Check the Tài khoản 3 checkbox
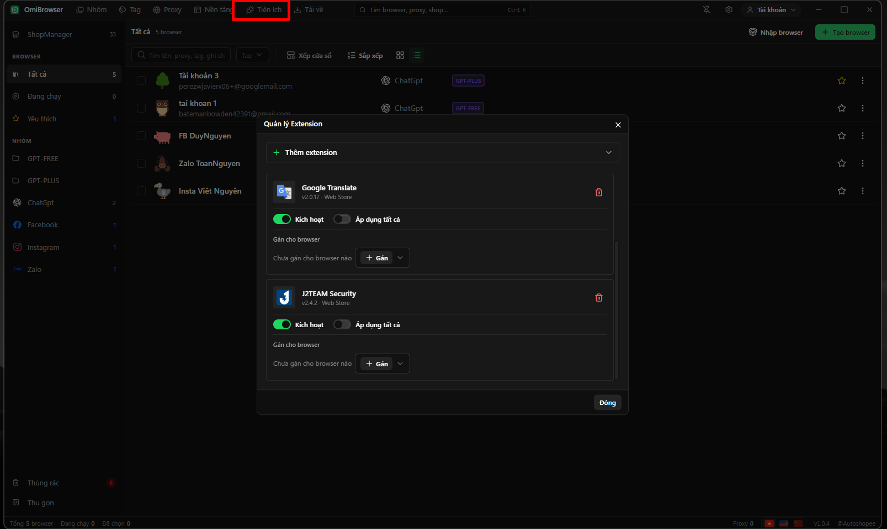The height and width of the screenshot is (529, 887). point(141,81)
